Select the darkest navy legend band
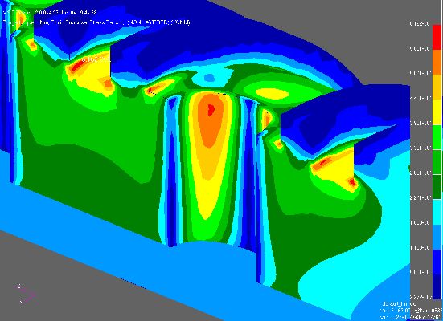443x321 pixels. click(437, 286)
